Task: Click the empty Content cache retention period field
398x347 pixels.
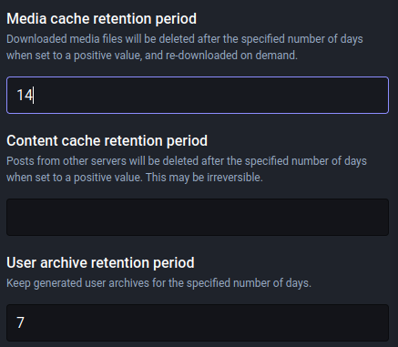Action: 198,217
